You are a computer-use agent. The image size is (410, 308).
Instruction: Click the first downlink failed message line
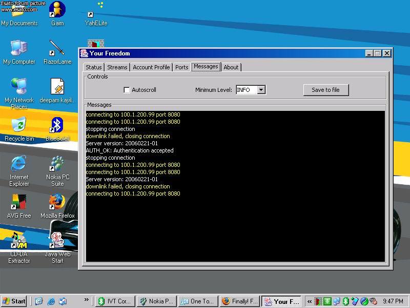point(128,136)
